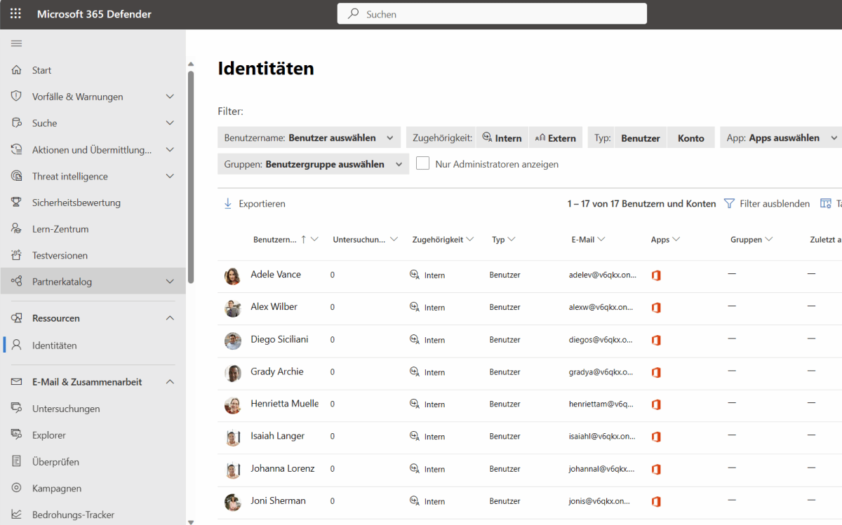The height and width of the screenshot is (525, 842).
Task: Collapse the navigation hamburger menu
Action: [x=16, y=43]
